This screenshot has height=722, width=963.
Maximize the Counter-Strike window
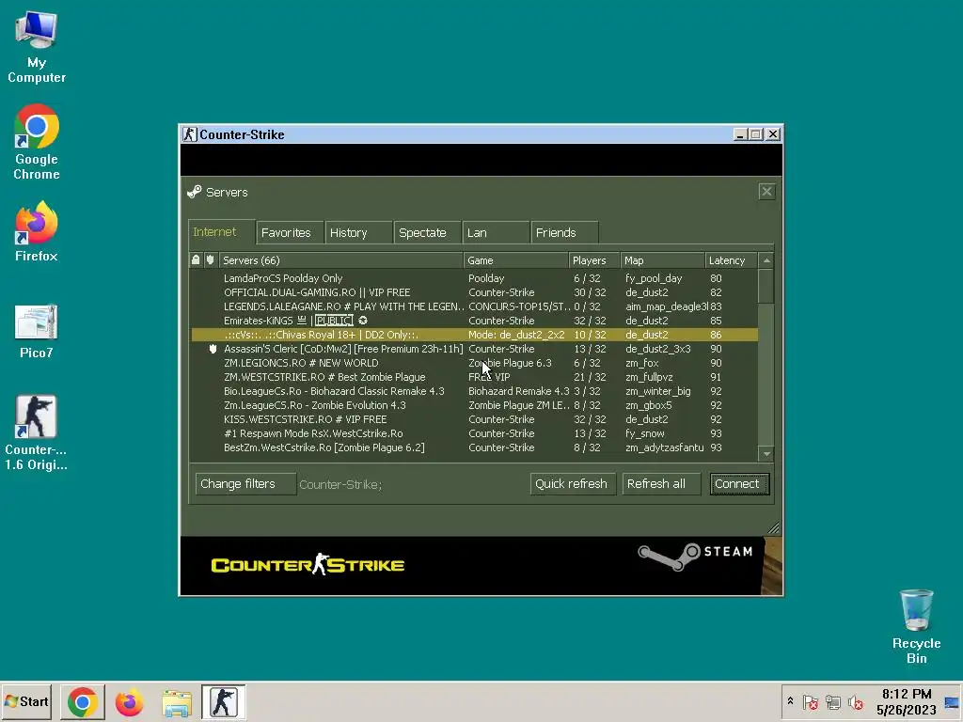(x=756, y=134)
